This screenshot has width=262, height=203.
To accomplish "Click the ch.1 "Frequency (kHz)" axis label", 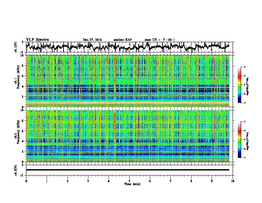I will [x=18, y=77].
